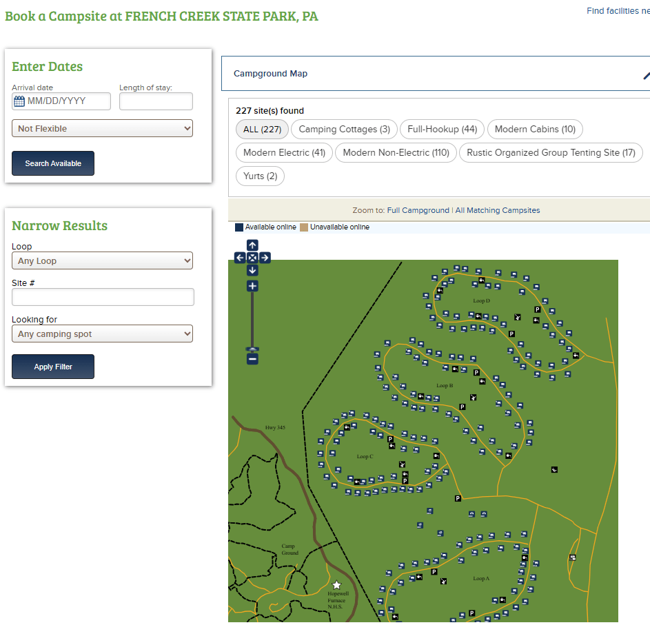Click the map zoom slider handle
Viewport: 650px width, 625px height.
tap(252, 349)
